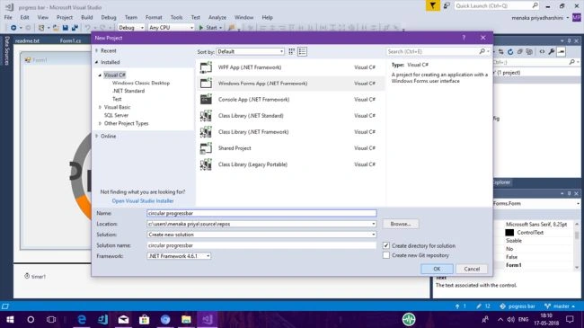Uncheck Create directory for solution

(386, 245)
